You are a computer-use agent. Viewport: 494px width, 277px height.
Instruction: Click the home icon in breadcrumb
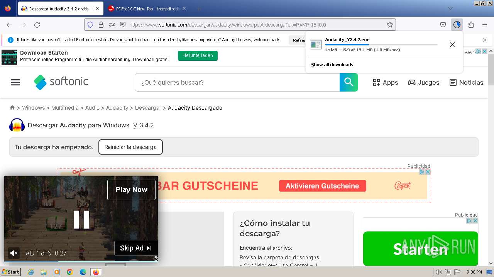(x=12, y=108)
